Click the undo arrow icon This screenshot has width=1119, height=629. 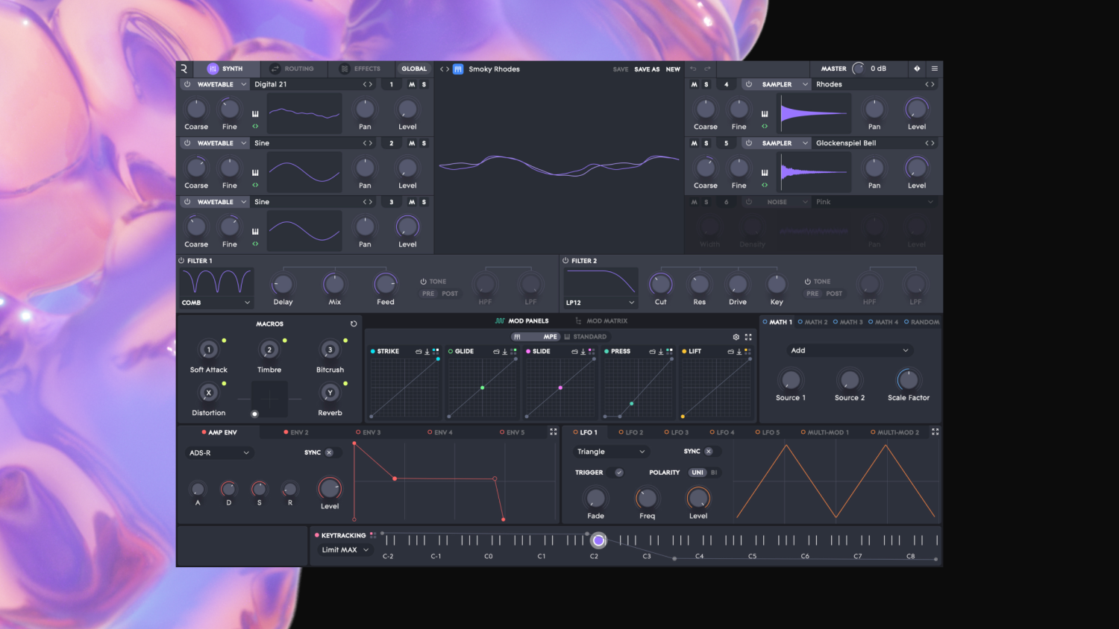click(693, 69)
